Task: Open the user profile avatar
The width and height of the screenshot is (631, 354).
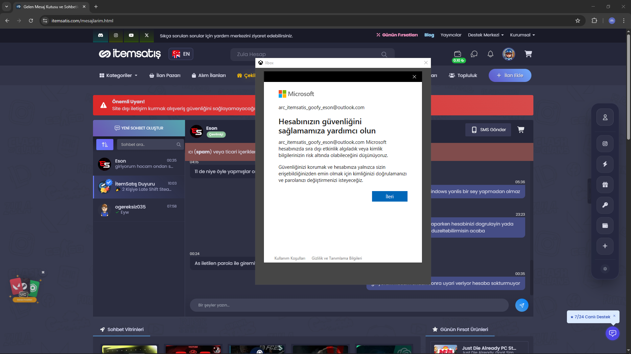Action: tap(509, 54)
